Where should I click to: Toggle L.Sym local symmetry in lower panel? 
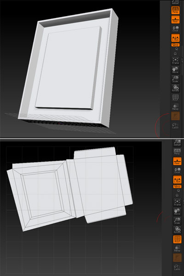coord(177,179)
